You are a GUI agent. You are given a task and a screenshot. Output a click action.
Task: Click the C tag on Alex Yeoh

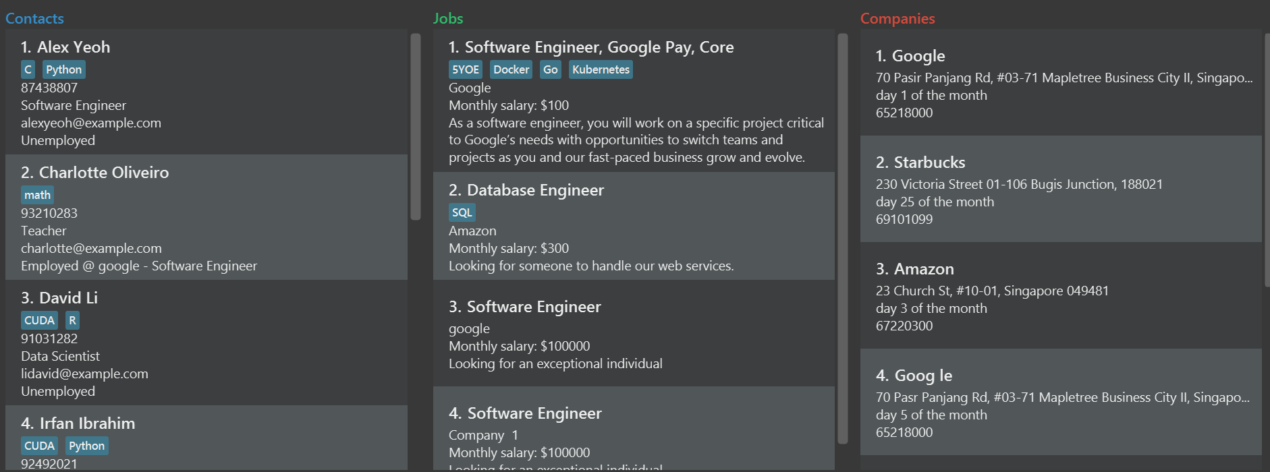[x=28, y=69]
